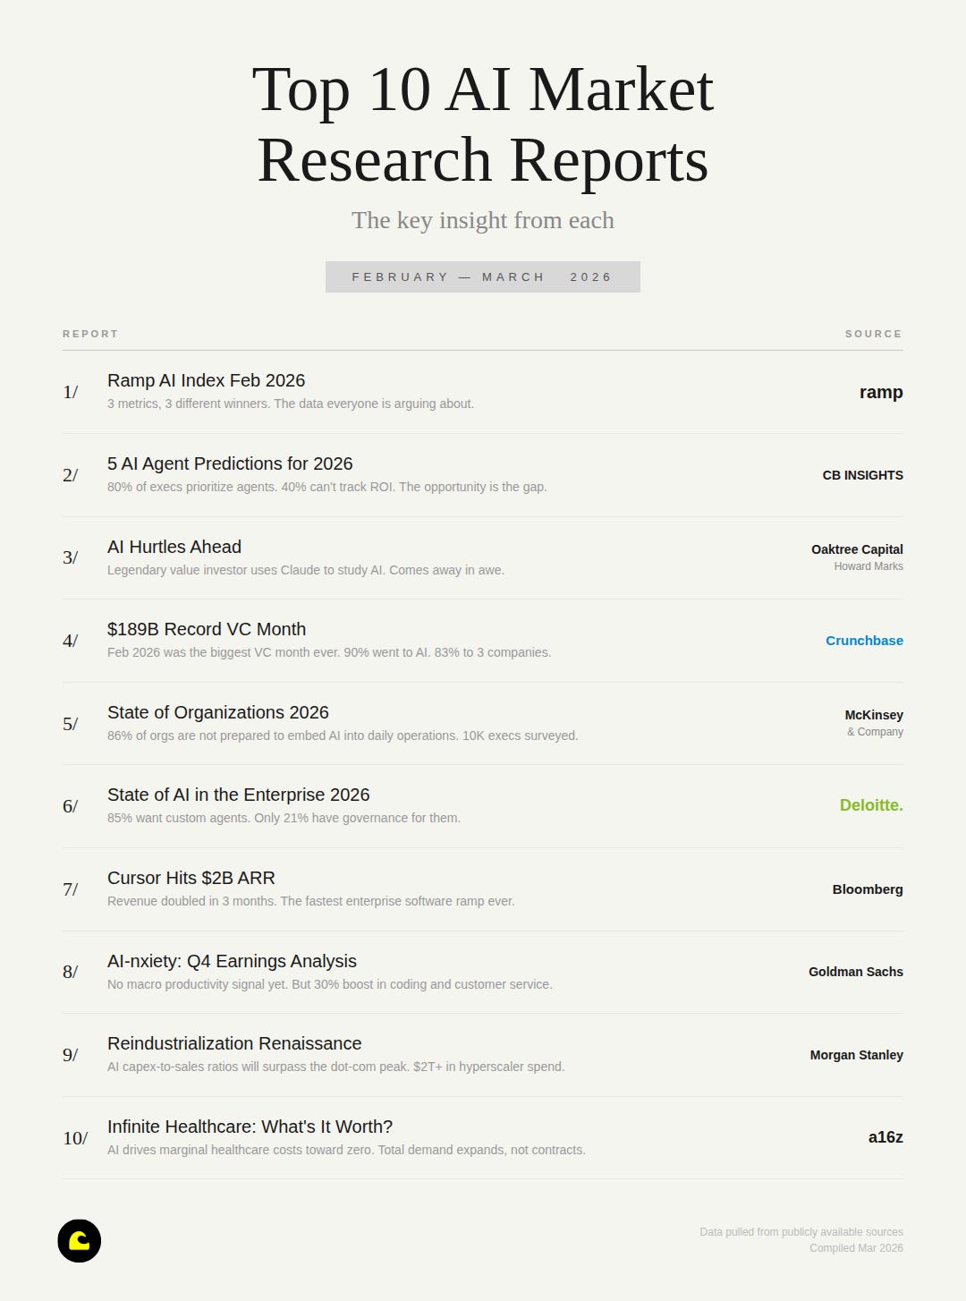Viewport: 966px width, 1301px height.
Task: Click rank number '1/'
Action: pos(70,392)
